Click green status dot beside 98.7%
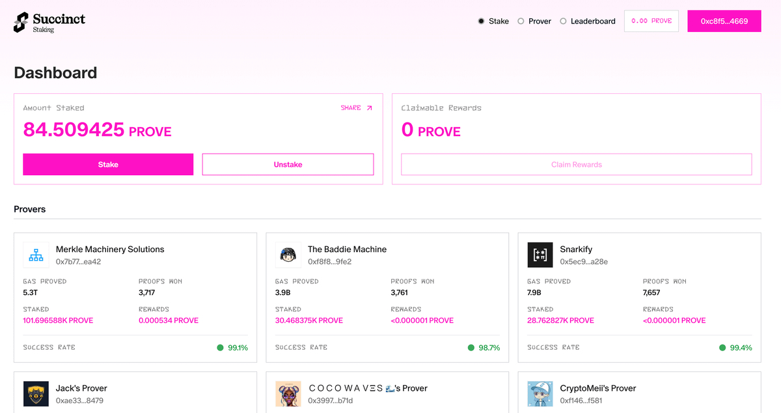Screen dimensions: 781x413 pyautogui.click(x=471, y=348)
